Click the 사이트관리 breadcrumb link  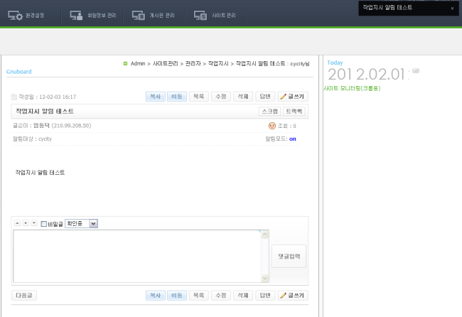(166, 64)
